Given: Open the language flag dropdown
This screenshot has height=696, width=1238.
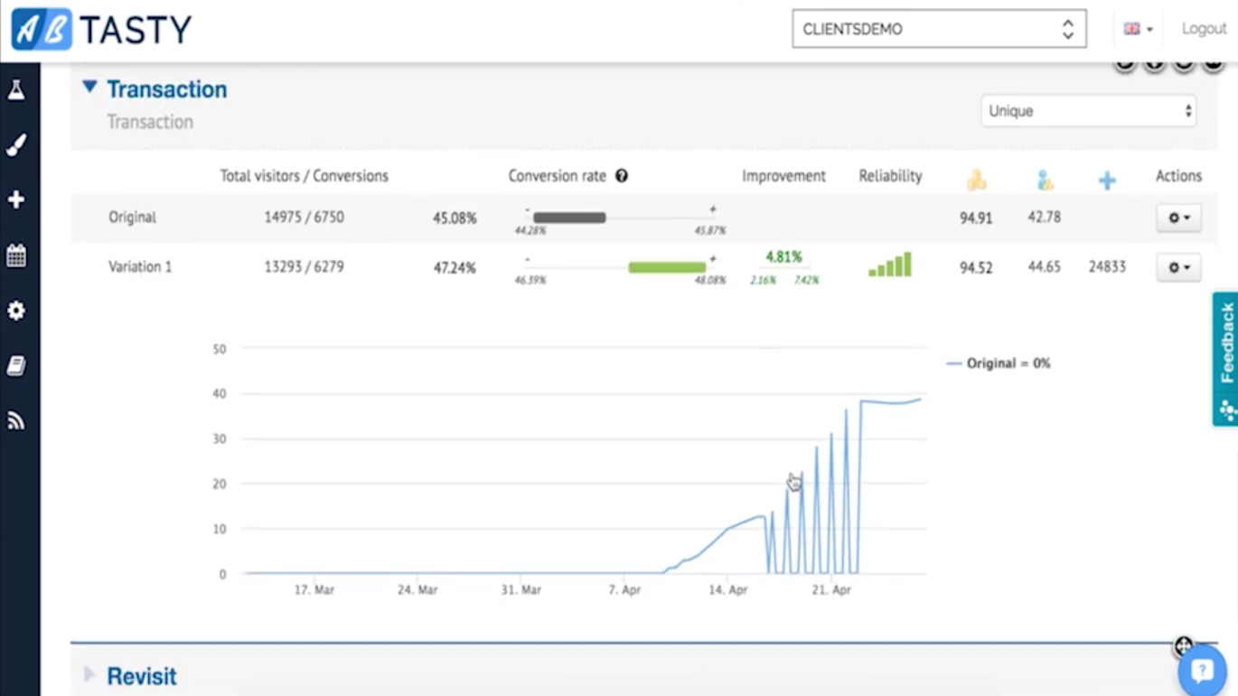Looking at the screenshot, I should pos(1138,29).
